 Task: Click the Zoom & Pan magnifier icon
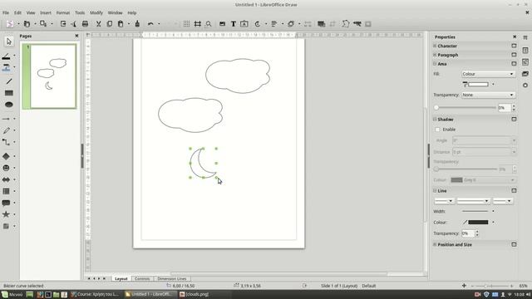pos(209,24)
